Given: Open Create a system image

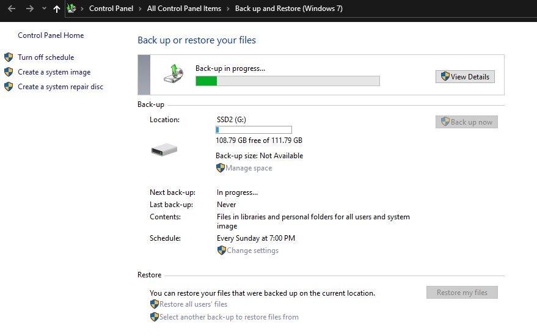Looking at the screenshot, I should tap(54, 72).
